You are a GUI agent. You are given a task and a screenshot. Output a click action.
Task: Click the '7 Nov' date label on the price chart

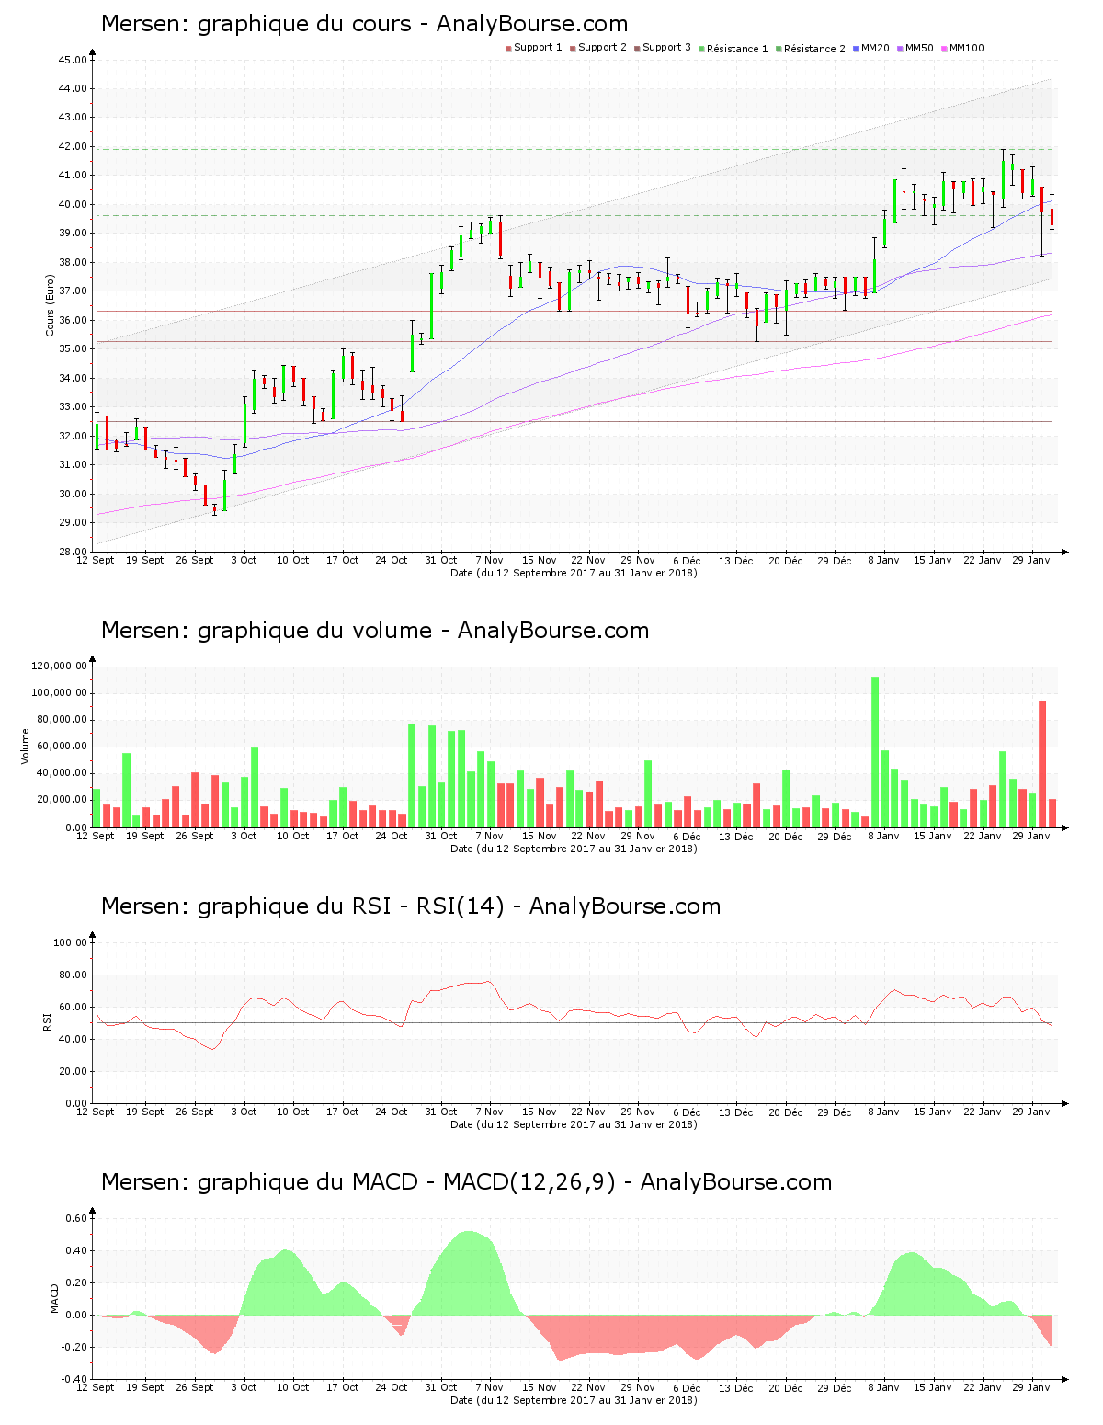(x=489, y=560)
